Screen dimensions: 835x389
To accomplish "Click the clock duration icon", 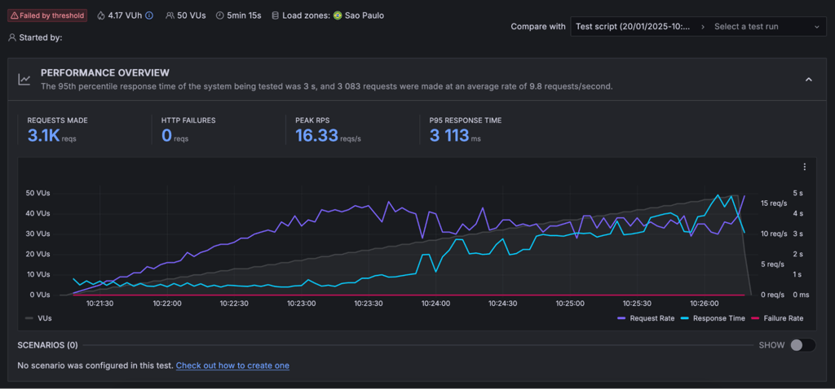I will coord(220,16).
